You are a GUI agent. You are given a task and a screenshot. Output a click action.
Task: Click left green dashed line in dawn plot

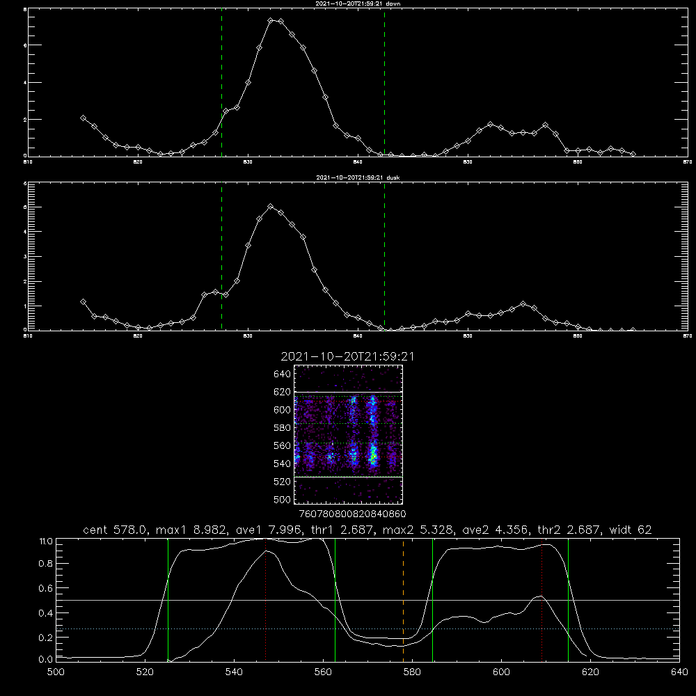(221, 82)
